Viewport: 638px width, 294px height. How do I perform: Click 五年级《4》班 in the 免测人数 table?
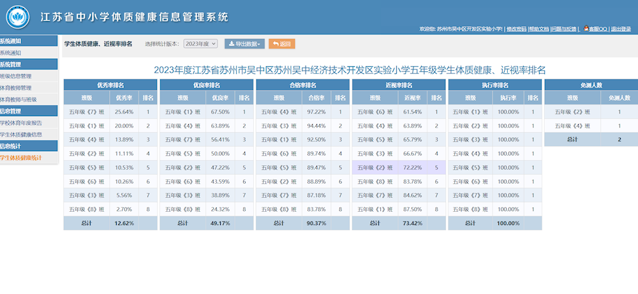click(572, 126)
